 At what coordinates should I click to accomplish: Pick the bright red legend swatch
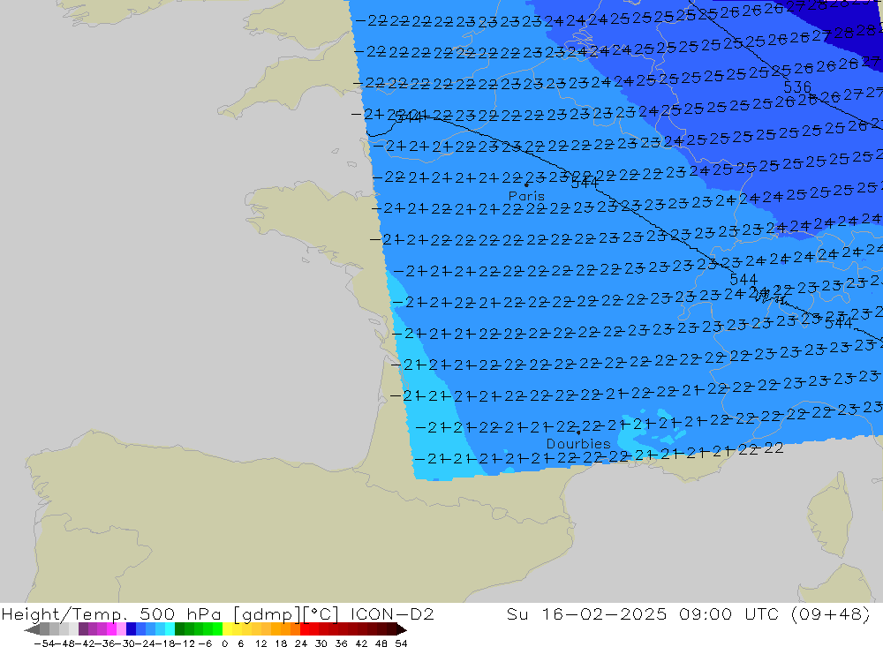[x=305, y=629]
